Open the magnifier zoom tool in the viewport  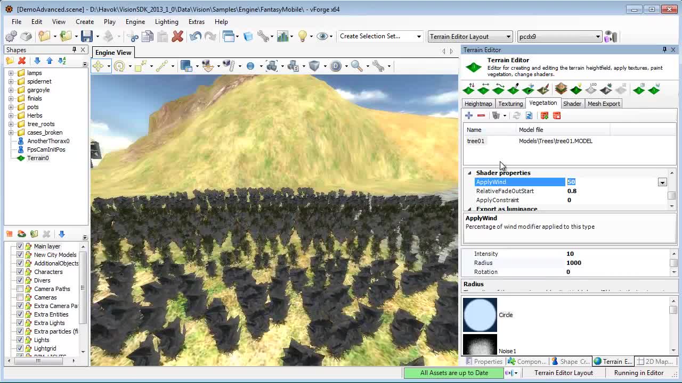click(x=355, y=65)
